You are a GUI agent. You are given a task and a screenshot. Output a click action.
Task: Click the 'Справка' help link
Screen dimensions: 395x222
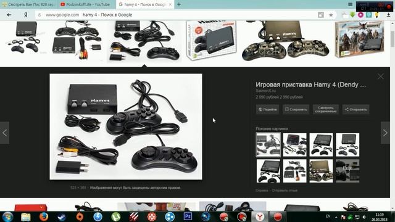click(x=262, y=191)
